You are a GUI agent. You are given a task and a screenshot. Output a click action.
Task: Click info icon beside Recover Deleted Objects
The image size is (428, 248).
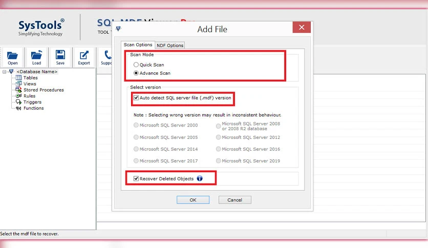pyautogui.click(x=200, y=178)
